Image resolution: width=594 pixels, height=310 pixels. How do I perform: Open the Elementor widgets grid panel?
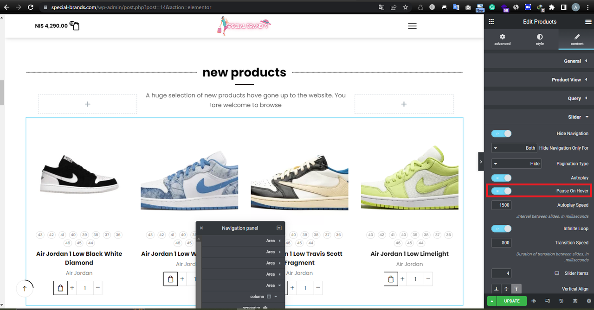(491, 22)
